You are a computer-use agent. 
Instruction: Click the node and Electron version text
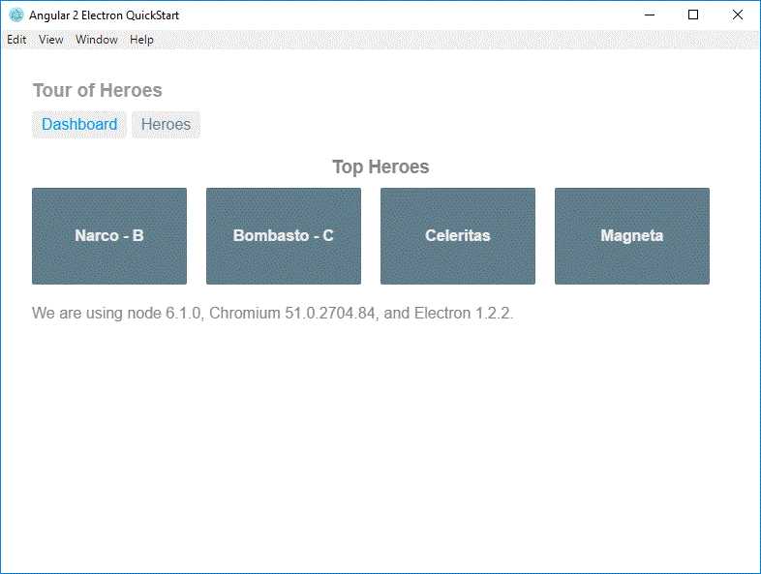(x=273, y=313)
